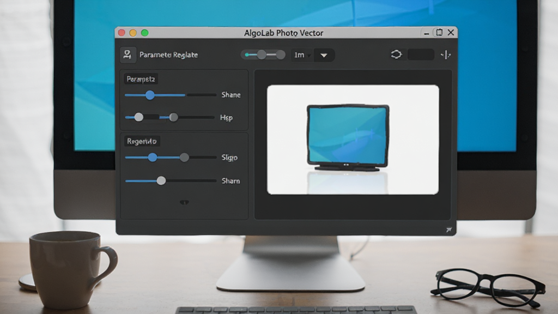Click the gray handle on the Sligo slider
Viewport: 558px width, 314px height.
coord(184,158)
